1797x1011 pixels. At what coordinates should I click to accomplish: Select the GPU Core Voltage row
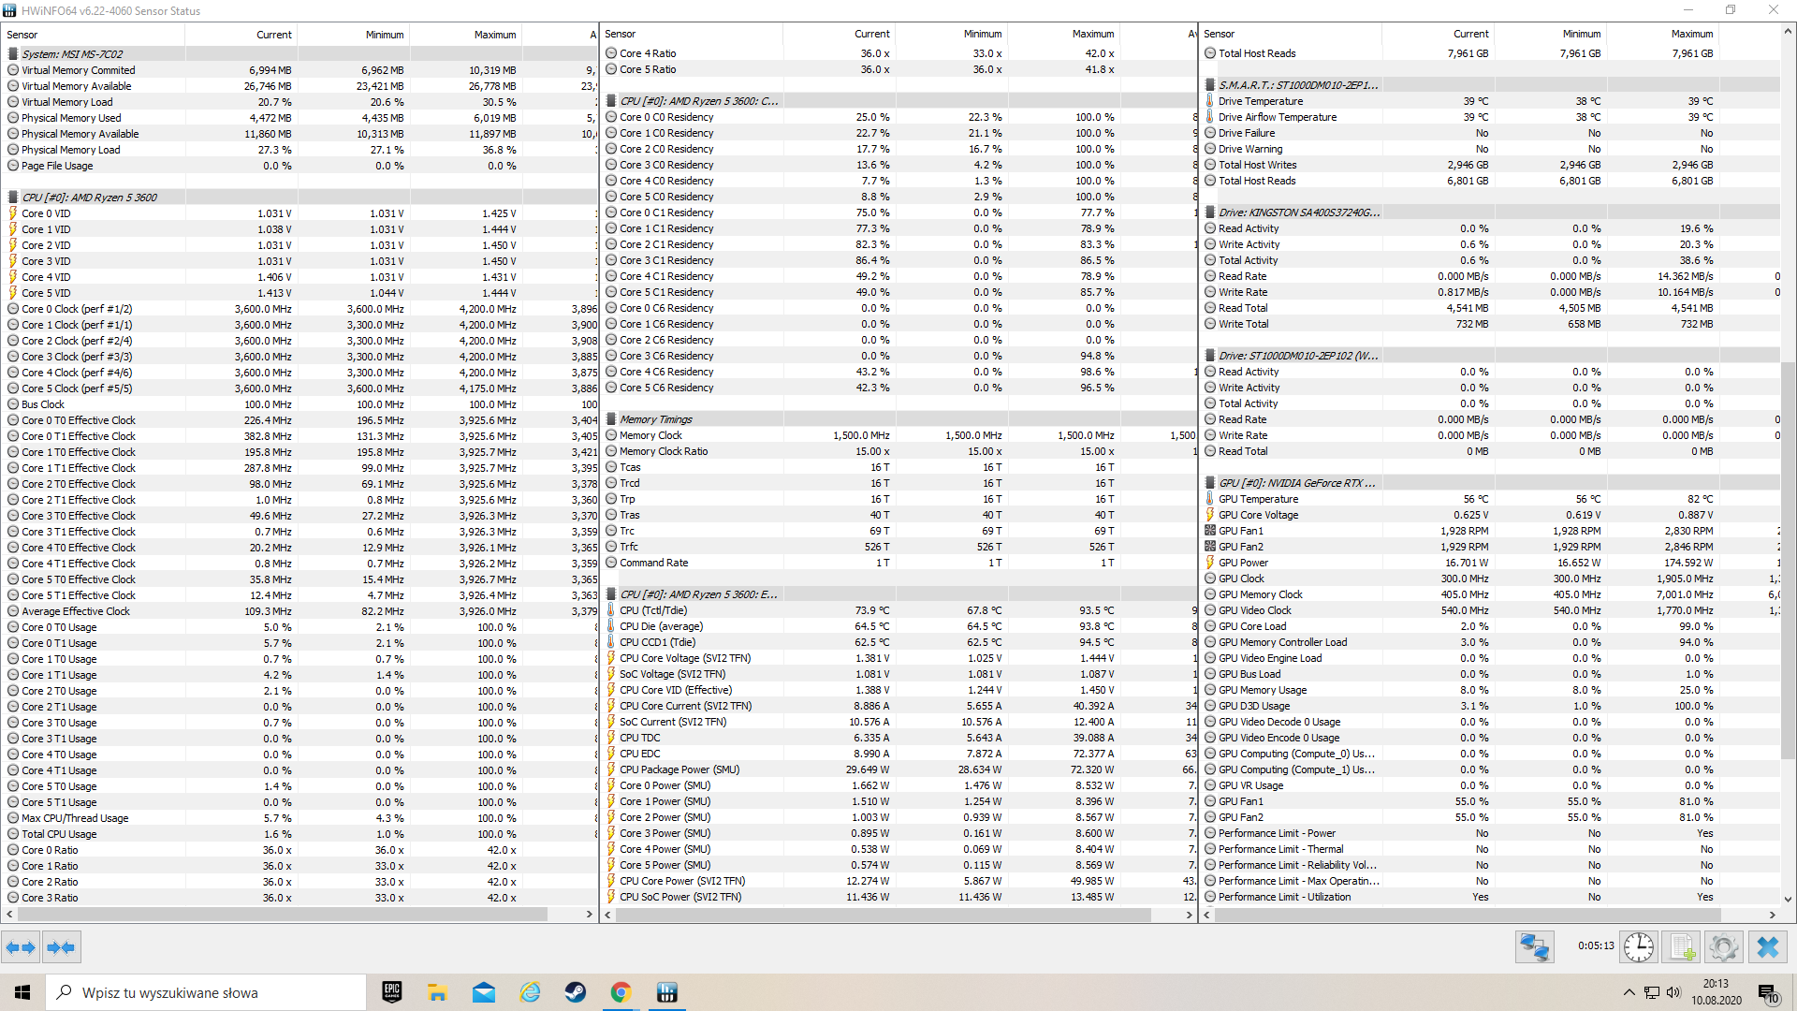coord(1493,515)
